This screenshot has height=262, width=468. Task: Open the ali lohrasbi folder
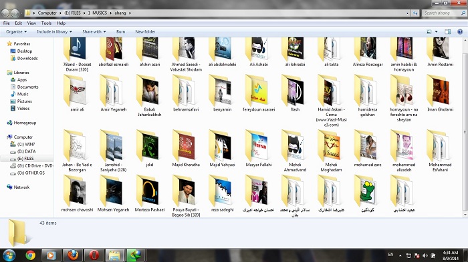295,52
